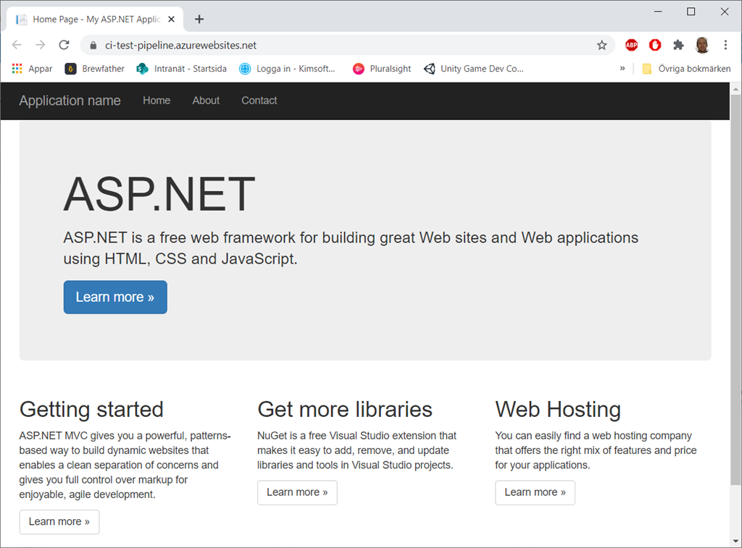The height and width of the screenshot is (548, 742).
Task: Open the Pluralsight bookmark
Action: pos(382,69)
